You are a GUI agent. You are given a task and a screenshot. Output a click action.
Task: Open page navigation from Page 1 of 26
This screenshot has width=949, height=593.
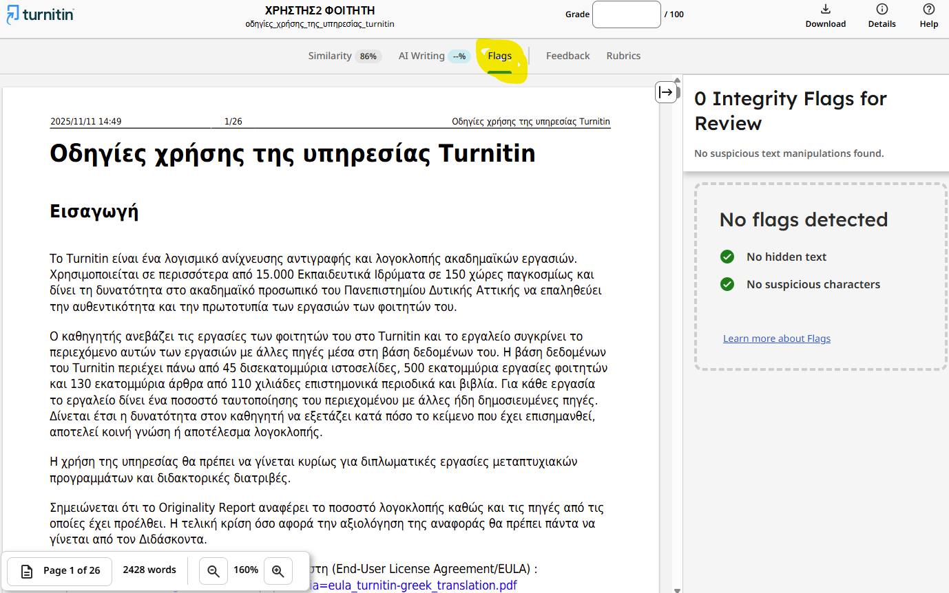[x=60, y=571]
